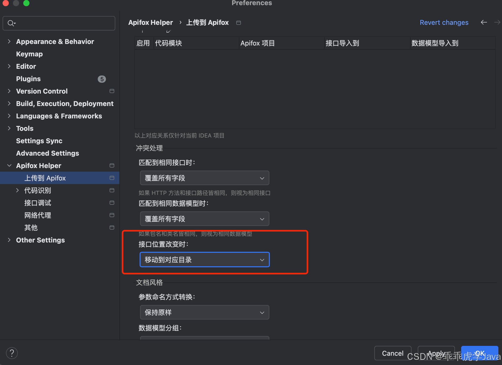Open the 匹配到相同接口时 dropdown
This screenshot has height=365, width=502.
204,178
